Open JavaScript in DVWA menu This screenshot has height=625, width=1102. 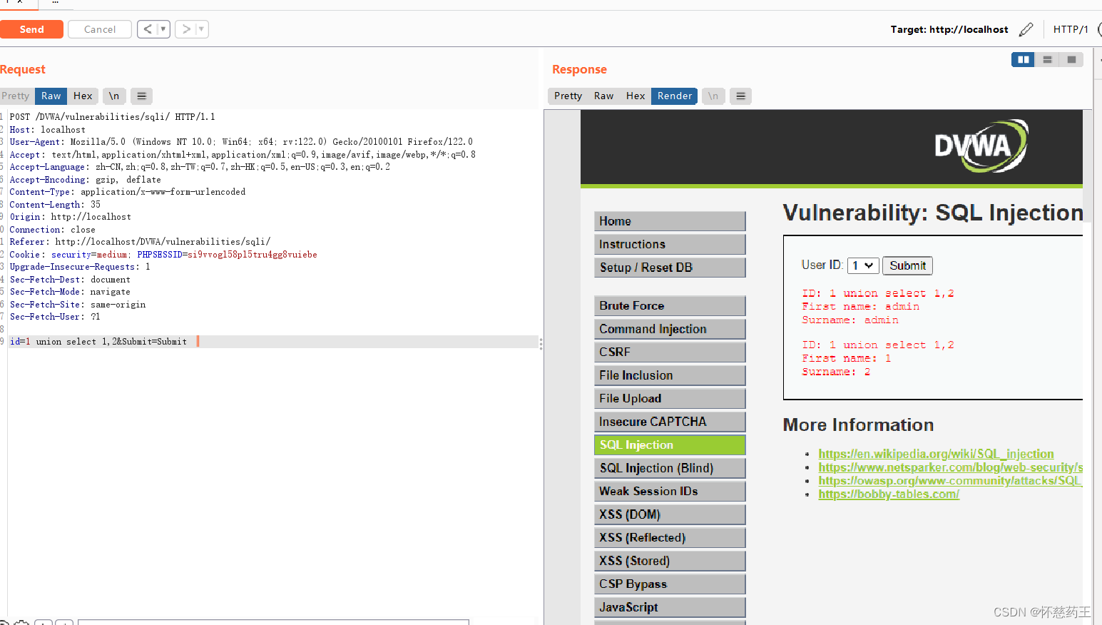coord(670,607)
